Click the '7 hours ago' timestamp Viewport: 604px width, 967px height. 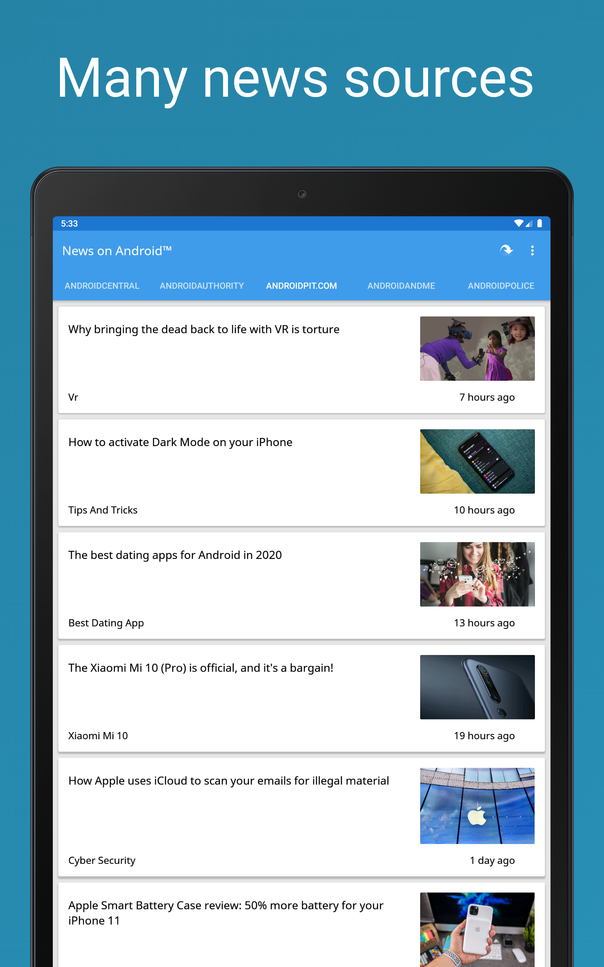(487, 397)
